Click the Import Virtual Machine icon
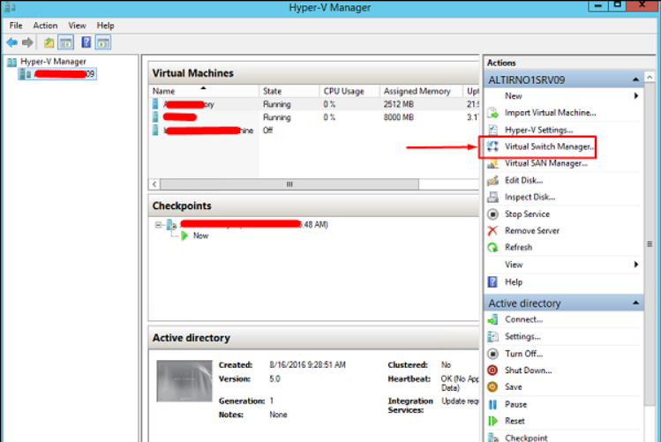This screenshot has width=661, height=442. click(x=493, y=113)
